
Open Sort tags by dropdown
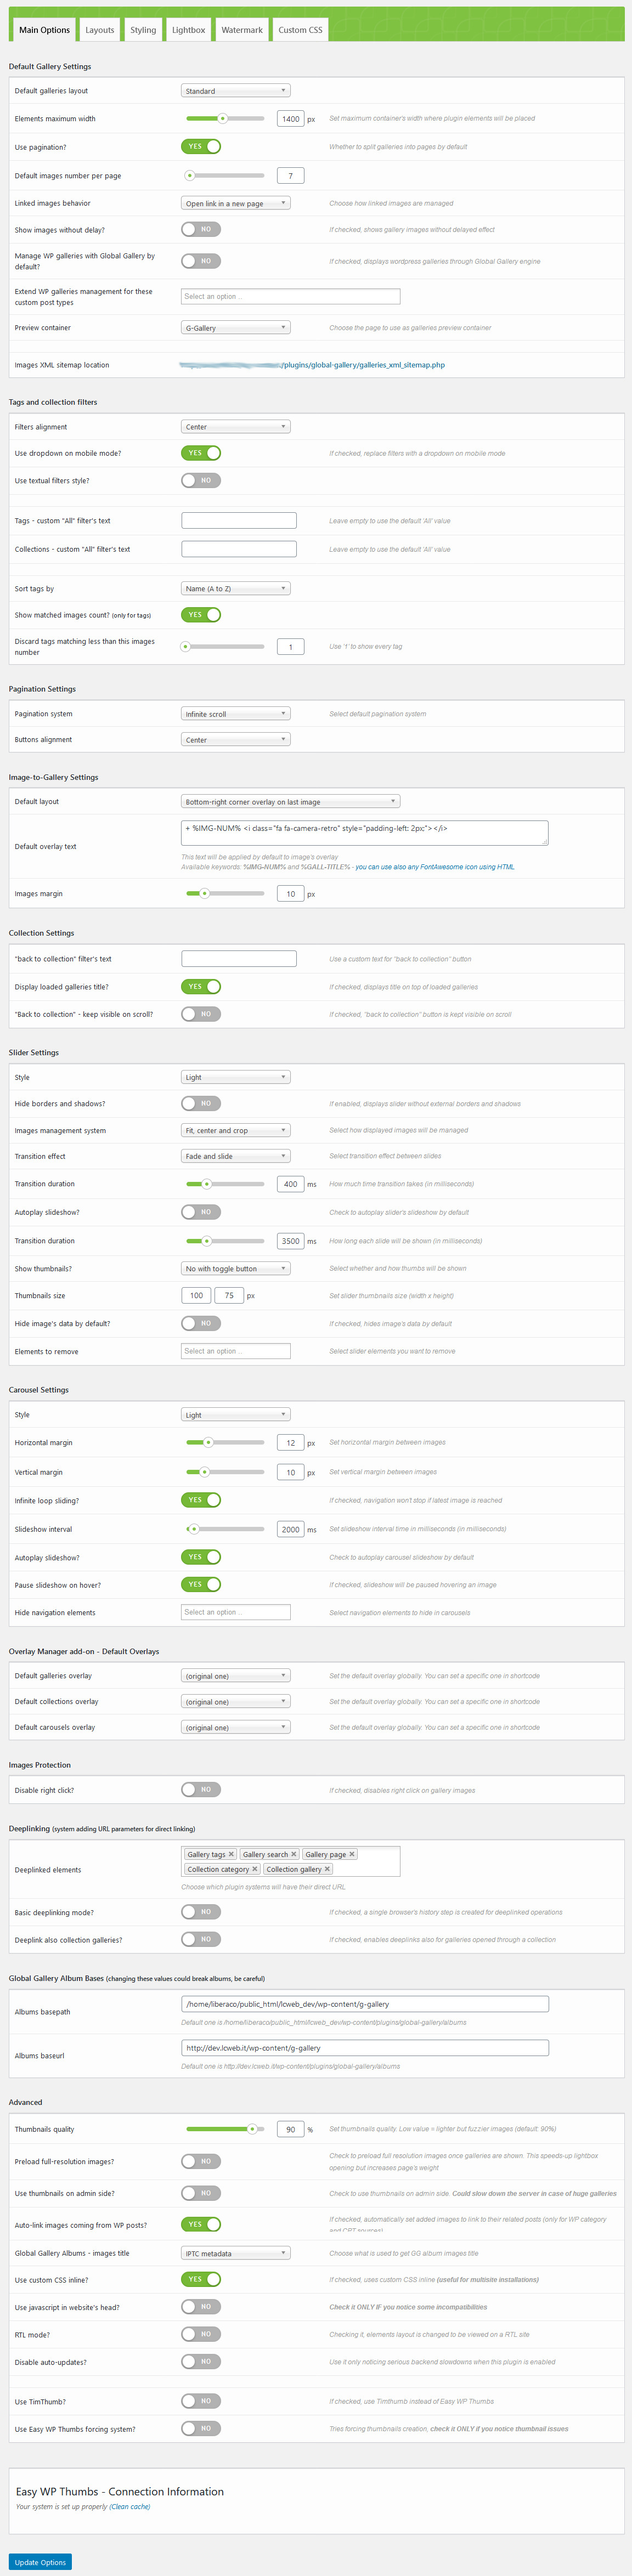pos(236,589)
